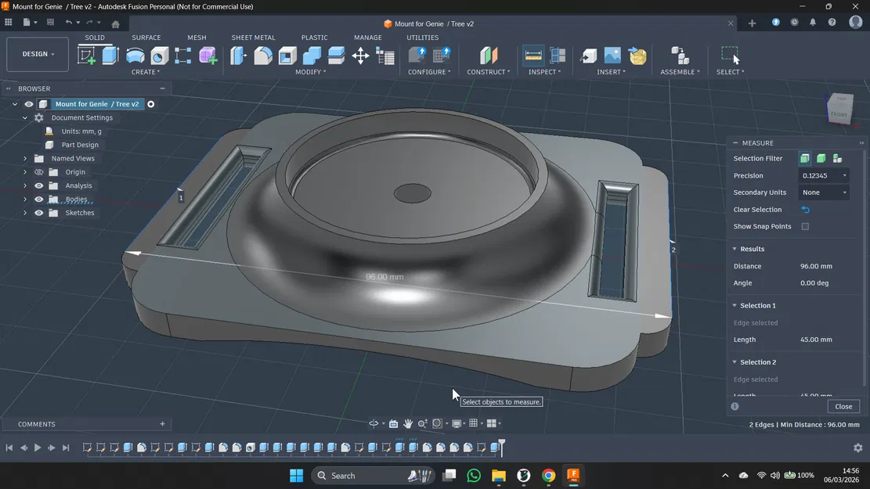The width and height of the screenshot is (870, 489).
Task: Click the Create Sketch tool icon
Action: (x=86, y=56)
